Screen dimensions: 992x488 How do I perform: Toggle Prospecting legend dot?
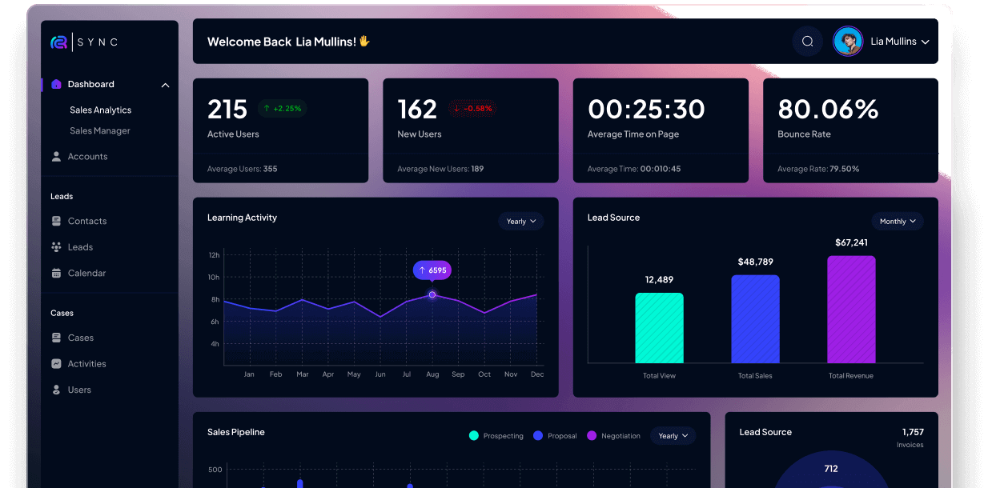pyautogui.click(x=474, y=435)
